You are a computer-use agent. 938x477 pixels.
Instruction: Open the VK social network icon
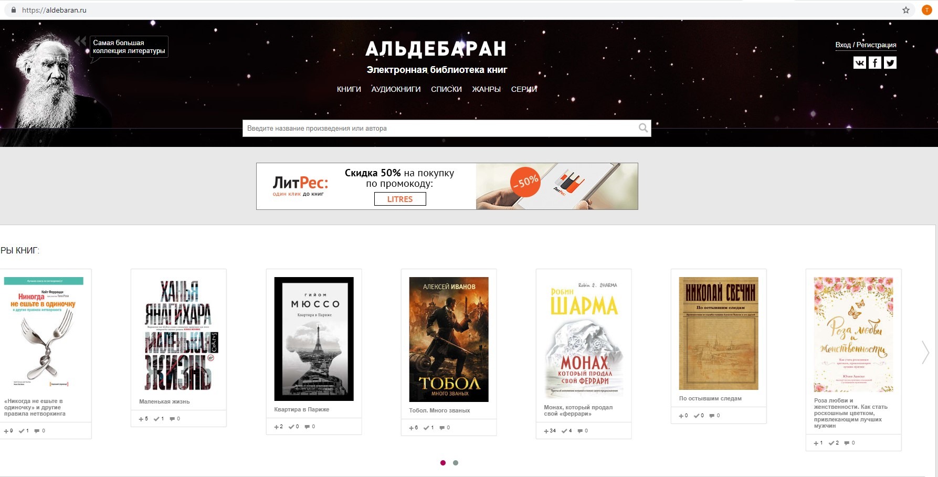[x=859, y=63]
